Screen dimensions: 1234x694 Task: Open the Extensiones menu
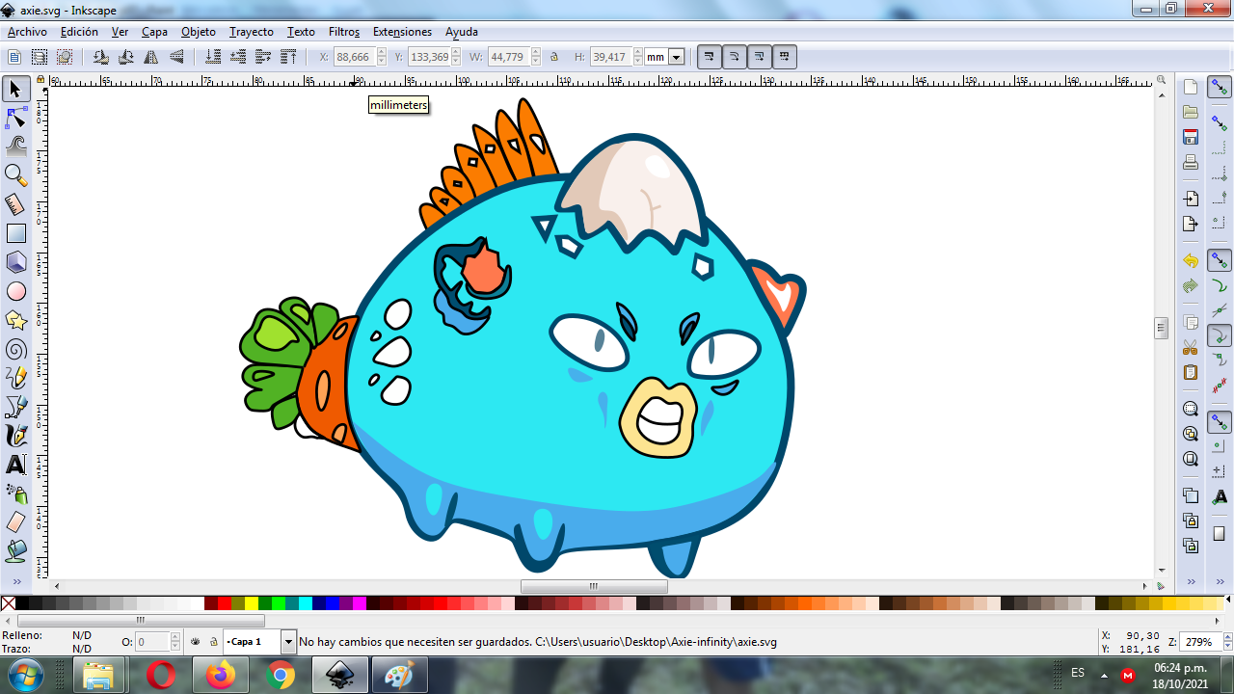403,32
